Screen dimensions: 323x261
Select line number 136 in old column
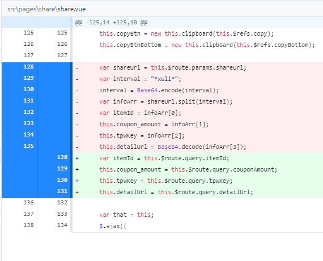pyautogui.click(x=28, y=203)
